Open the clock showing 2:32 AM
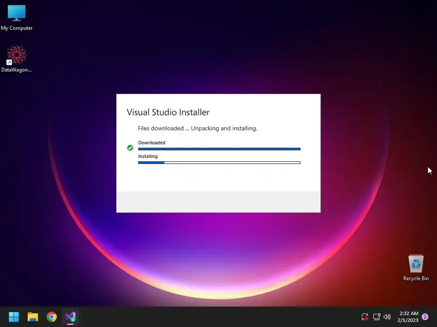Screen dimensions: 437x327 click(409, 313)
